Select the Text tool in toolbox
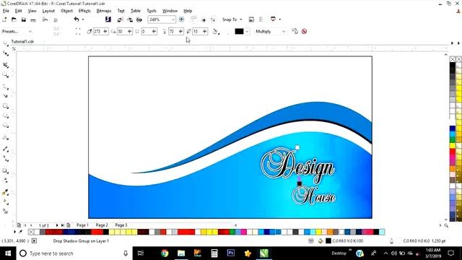 [6, 137]
